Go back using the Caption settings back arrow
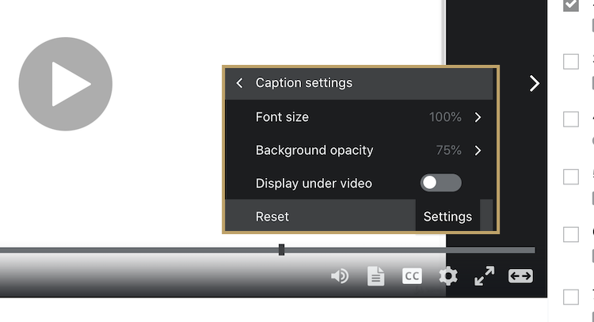The image size is (594, 322). [239, 83]
